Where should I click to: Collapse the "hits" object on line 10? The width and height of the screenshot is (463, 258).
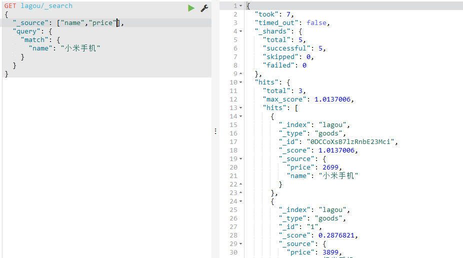pos(240,82)
